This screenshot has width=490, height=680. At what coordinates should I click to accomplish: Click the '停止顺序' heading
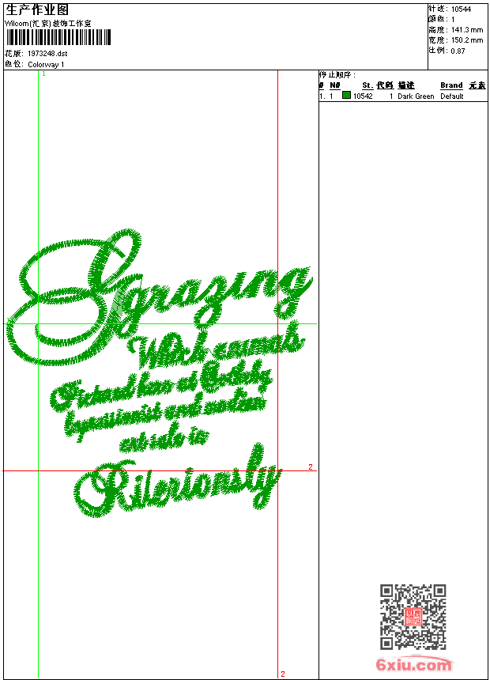[337, 74]
